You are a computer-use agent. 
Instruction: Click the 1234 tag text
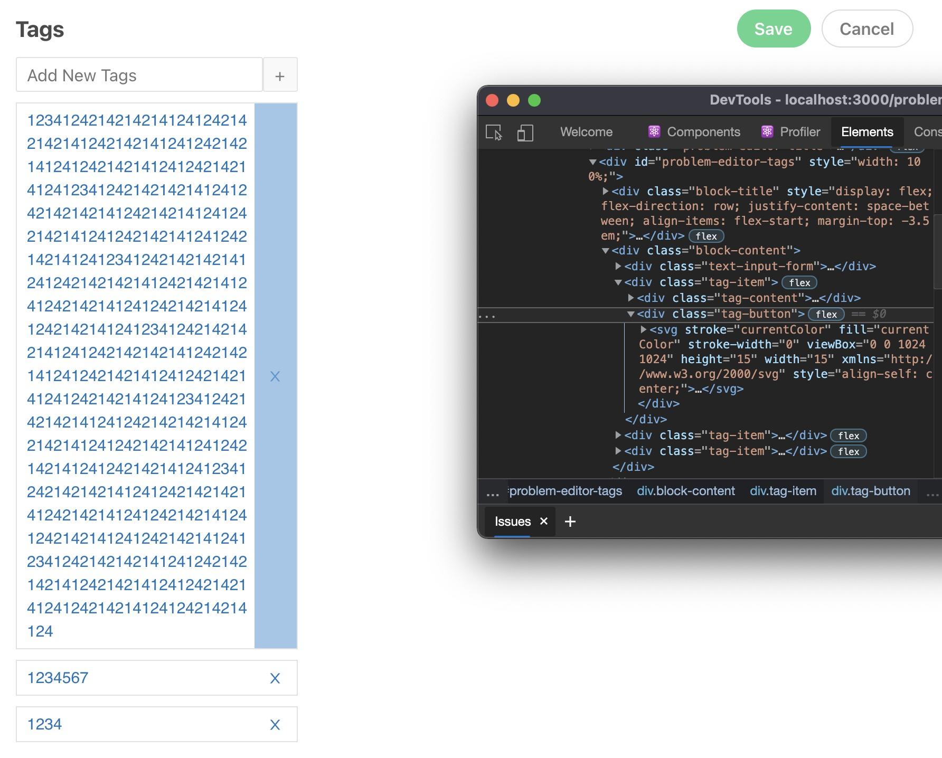[x=44, y=724]
